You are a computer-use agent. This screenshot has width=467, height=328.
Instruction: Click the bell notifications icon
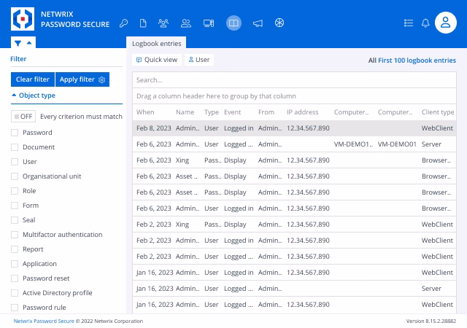[425, 23]
